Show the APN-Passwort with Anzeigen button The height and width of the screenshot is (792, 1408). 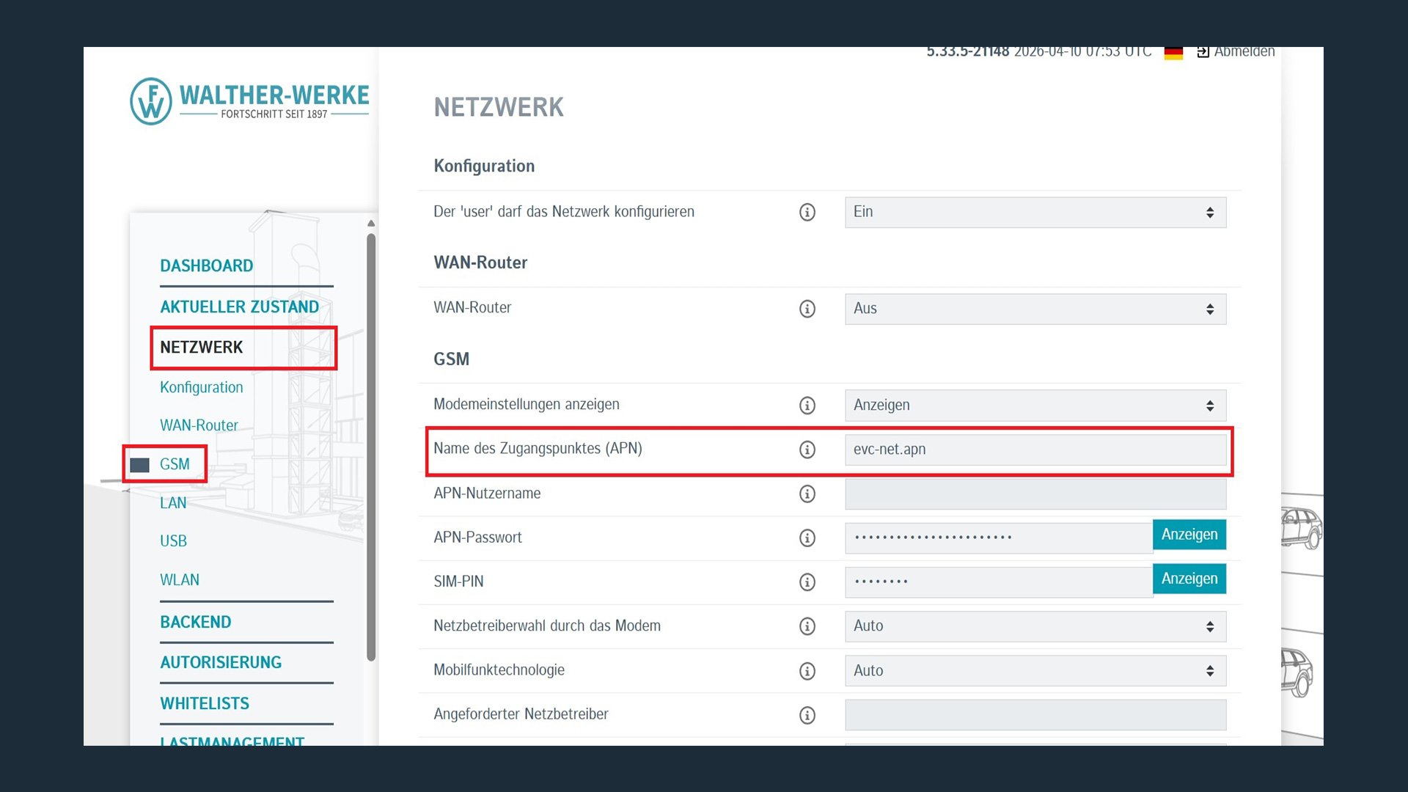pyautogui.click(x=1189, y=535)
